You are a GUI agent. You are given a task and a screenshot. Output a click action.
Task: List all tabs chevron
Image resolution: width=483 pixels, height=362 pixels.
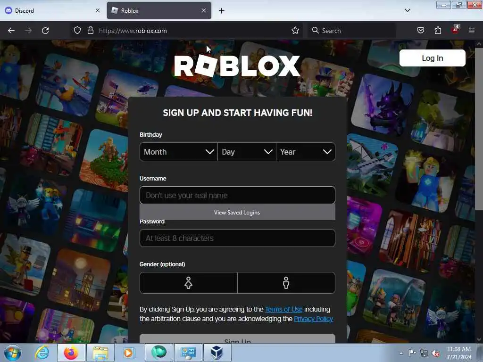tap(407, 10)
